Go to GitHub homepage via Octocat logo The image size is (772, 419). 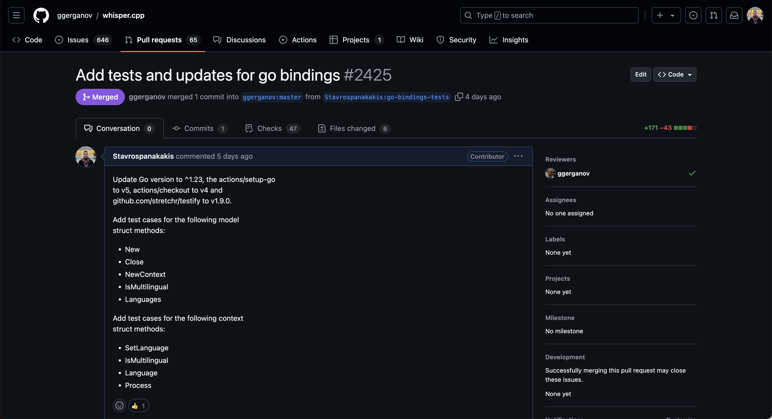41,15
